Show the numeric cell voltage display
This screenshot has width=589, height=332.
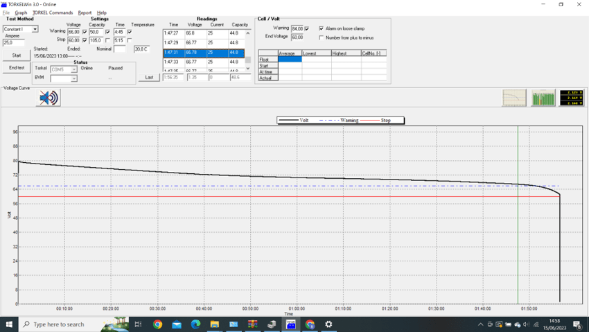click(572, 98)
